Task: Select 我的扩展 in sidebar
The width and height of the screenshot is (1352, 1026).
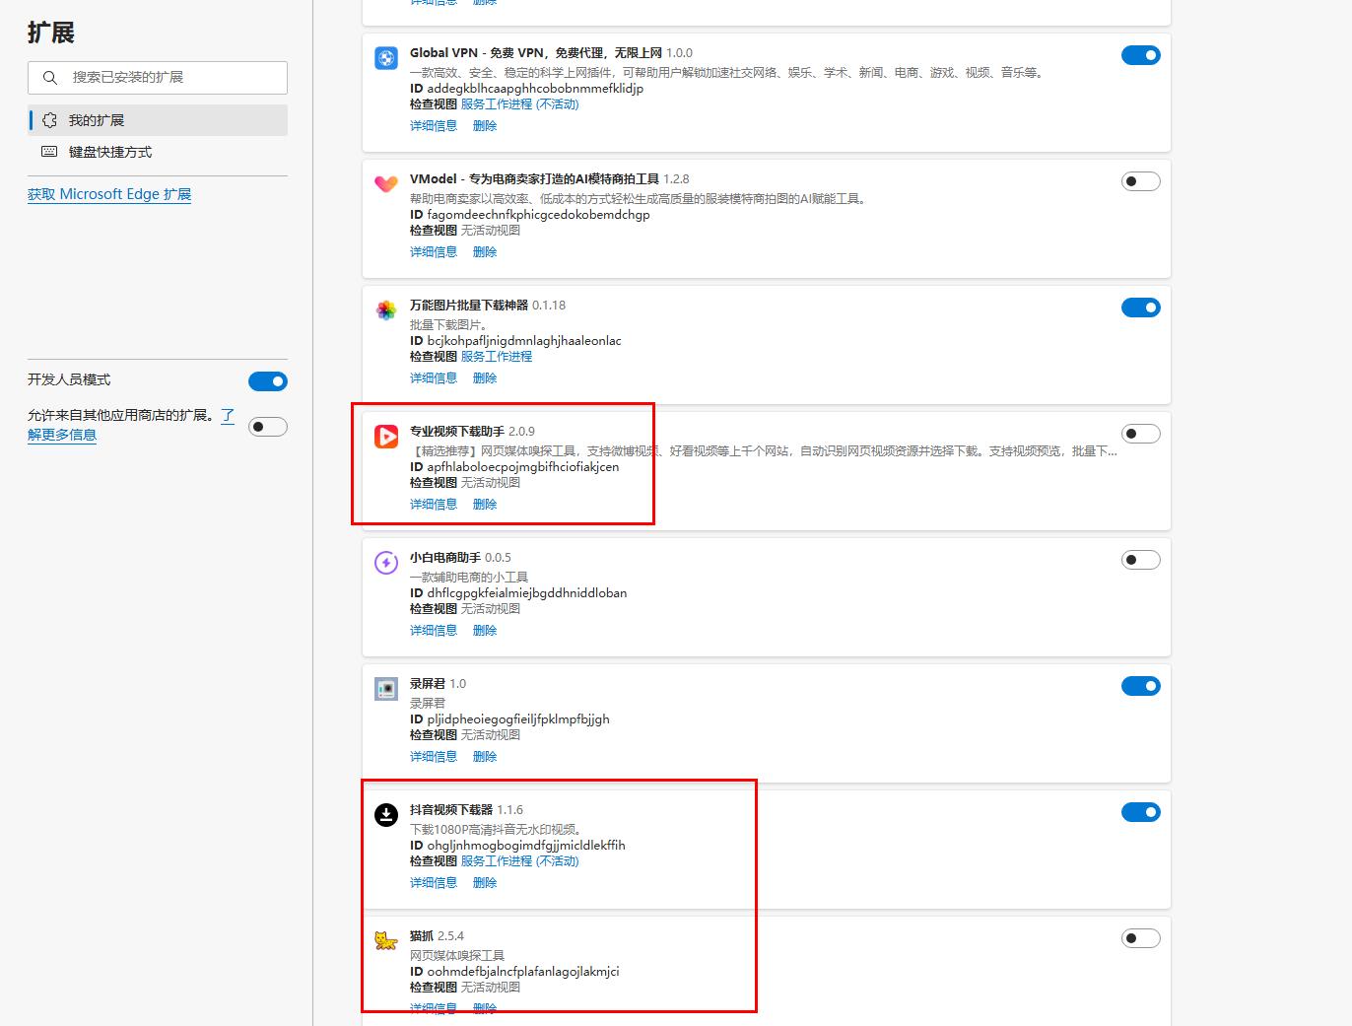Action: pos(158,120)
